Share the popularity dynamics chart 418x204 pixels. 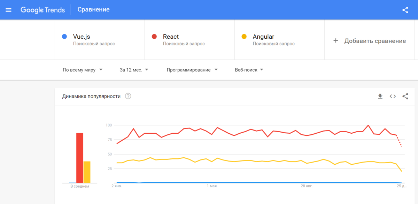pos(405,96)
